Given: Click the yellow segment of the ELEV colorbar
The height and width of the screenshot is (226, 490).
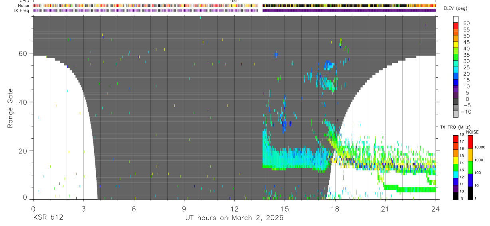Looking at the screenshot, I should coord(455,45).
